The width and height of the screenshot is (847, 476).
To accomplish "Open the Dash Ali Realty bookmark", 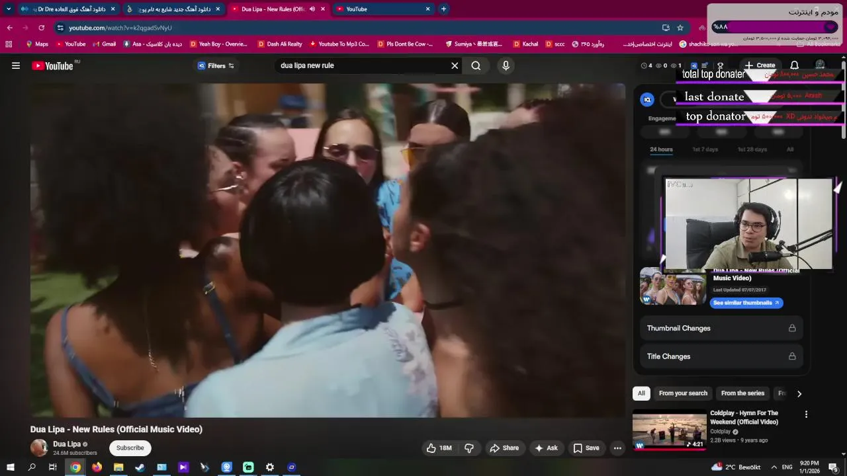I will pos(279,44).
